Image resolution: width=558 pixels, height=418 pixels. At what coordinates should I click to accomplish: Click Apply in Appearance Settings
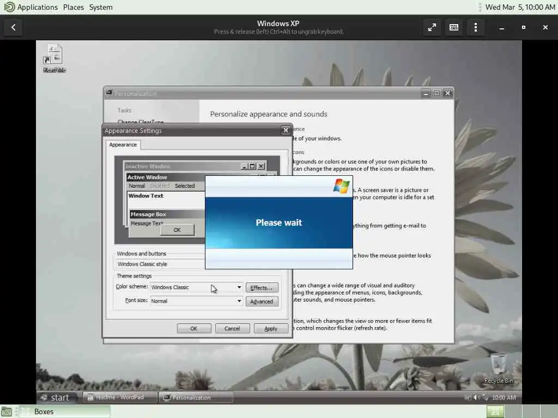(271, 328)
